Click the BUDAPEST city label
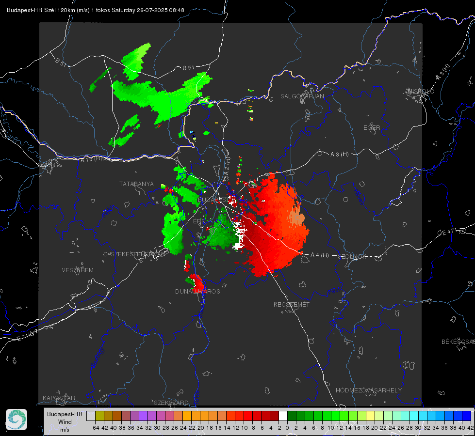The image size is (475, 436). pyautogui.click(x=213, y=200)
